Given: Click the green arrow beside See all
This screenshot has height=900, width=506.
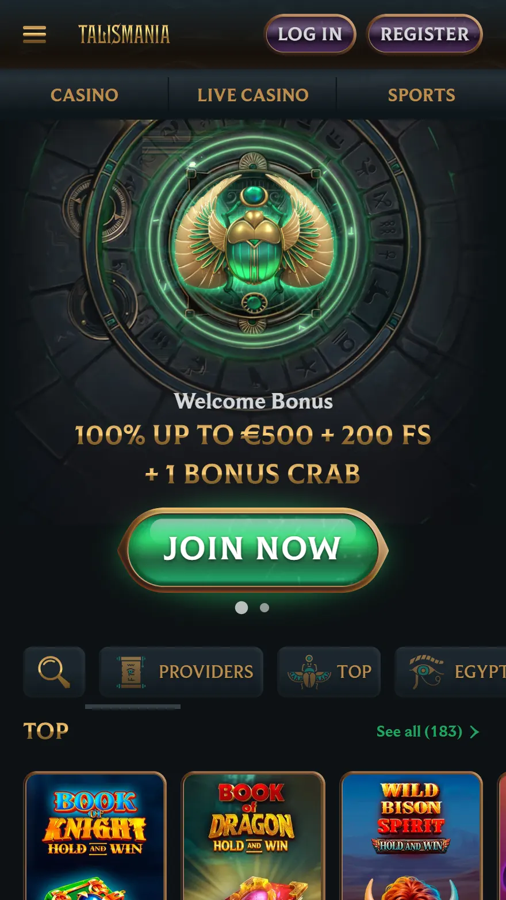Looking at the screenshot, I should coord(474,731).
